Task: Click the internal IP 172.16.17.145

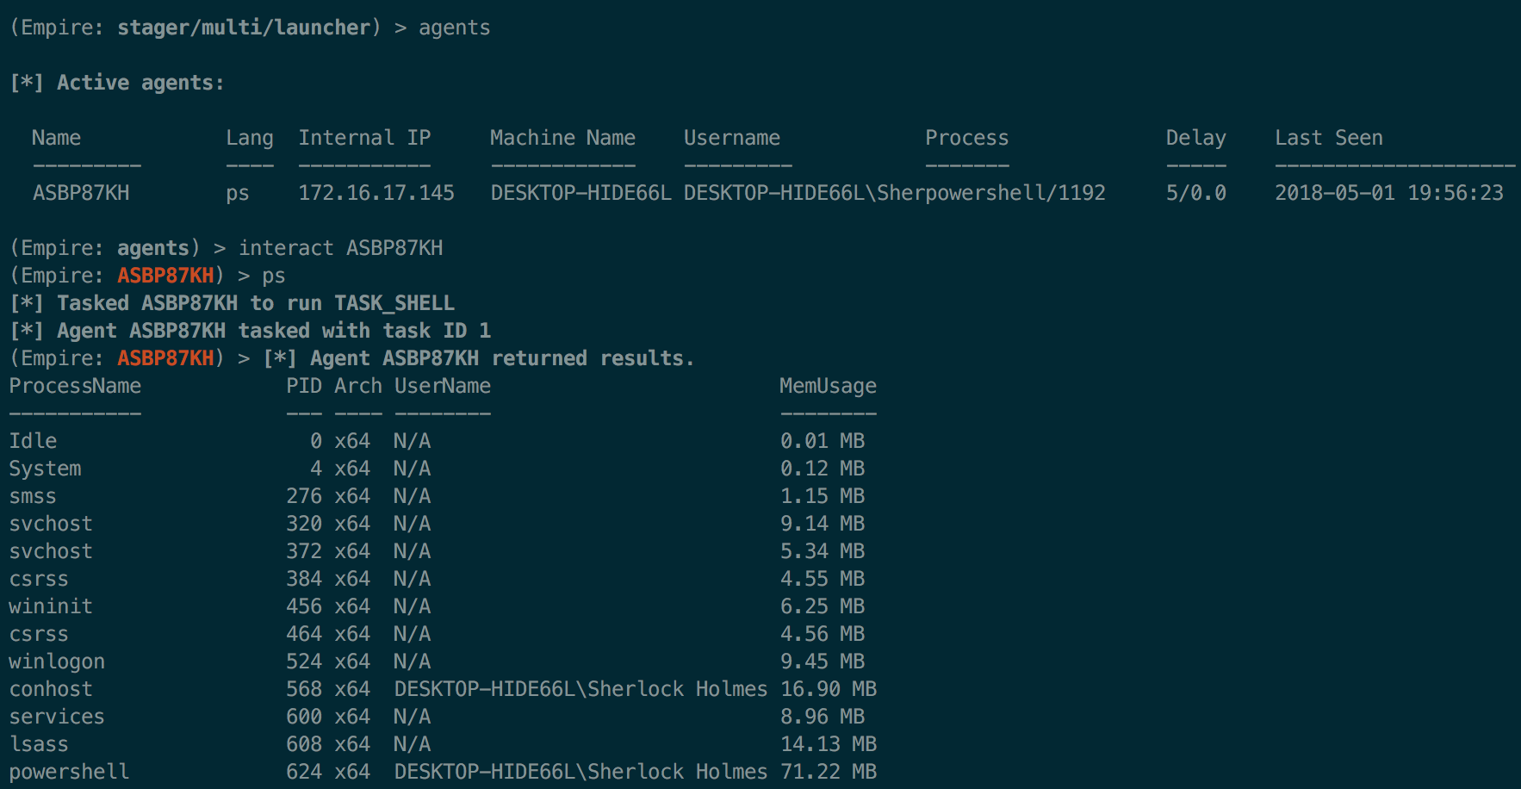Action: [x=376, y=193]
